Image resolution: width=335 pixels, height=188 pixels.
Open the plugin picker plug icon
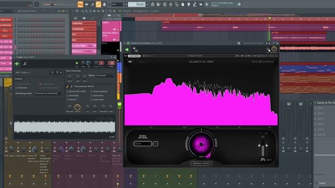188,4
